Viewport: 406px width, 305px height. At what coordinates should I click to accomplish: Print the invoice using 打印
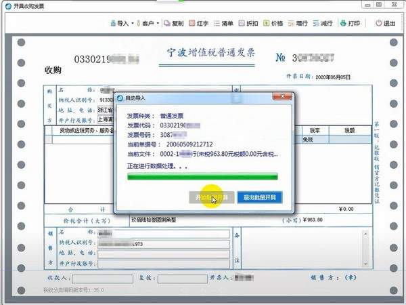tap(349, 23)
